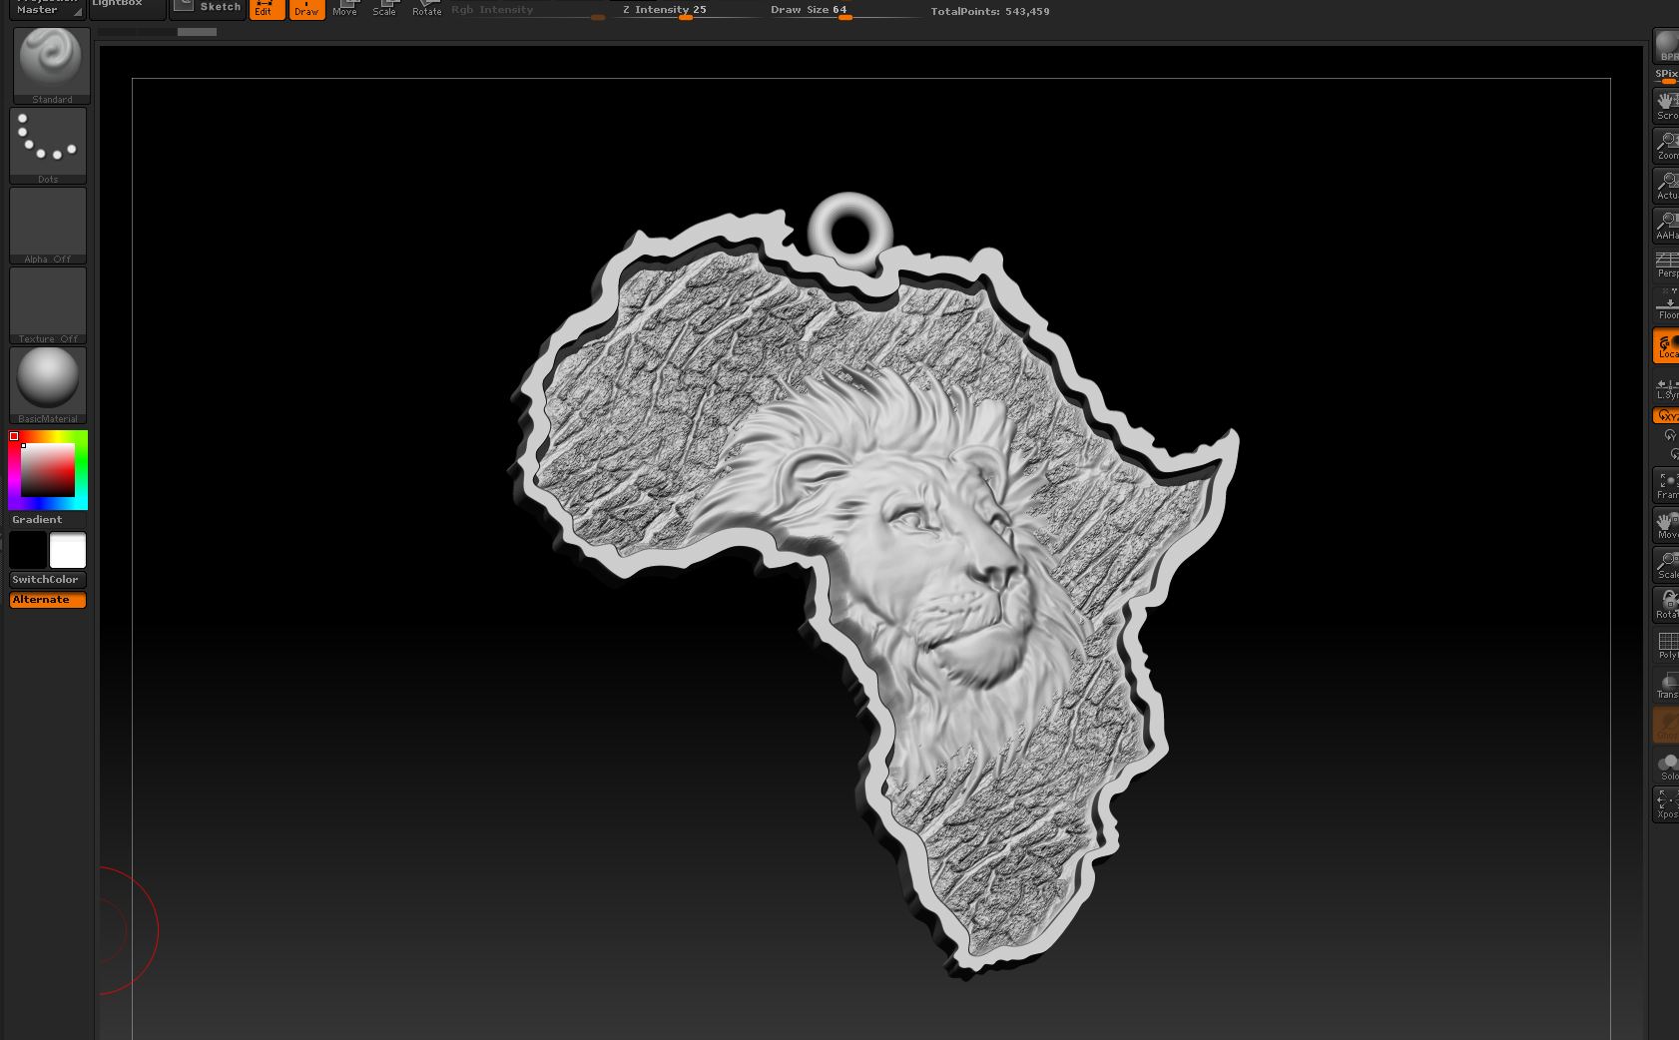Open the Projection Master panel
Viewport: 1679px width, 1040px height.
tap(47, 8)
